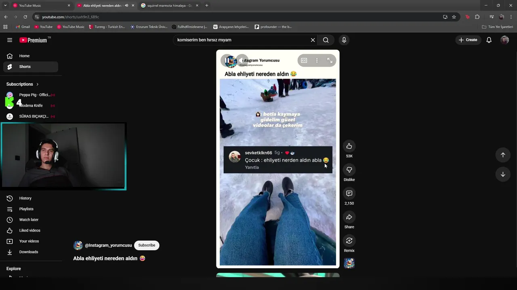The width and height of the screenshot is (517, 290).
Task: Open profounder bookmark
Action: [x=273, y=27]
